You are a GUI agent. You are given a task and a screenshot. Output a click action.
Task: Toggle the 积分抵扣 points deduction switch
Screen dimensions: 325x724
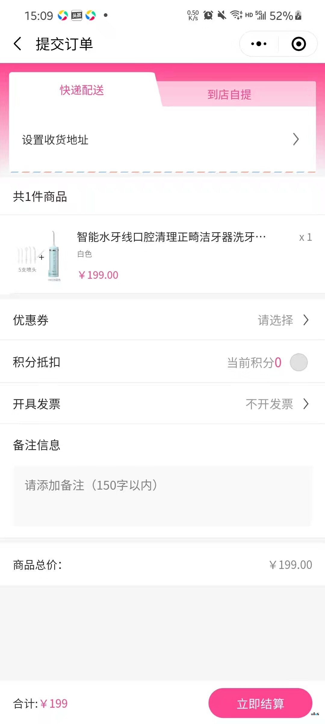pos(299,362)
